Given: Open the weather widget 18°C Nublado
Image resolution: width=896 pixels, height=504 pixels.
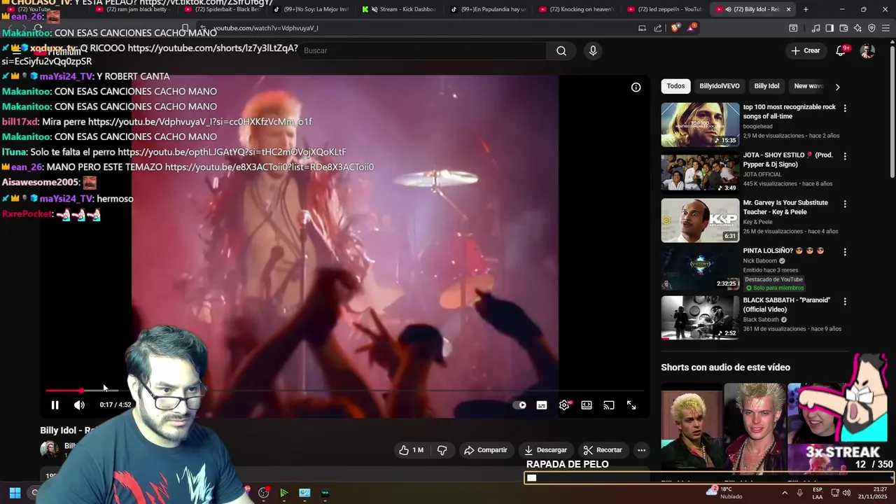Looking at the screenshot, I should 724,493.
